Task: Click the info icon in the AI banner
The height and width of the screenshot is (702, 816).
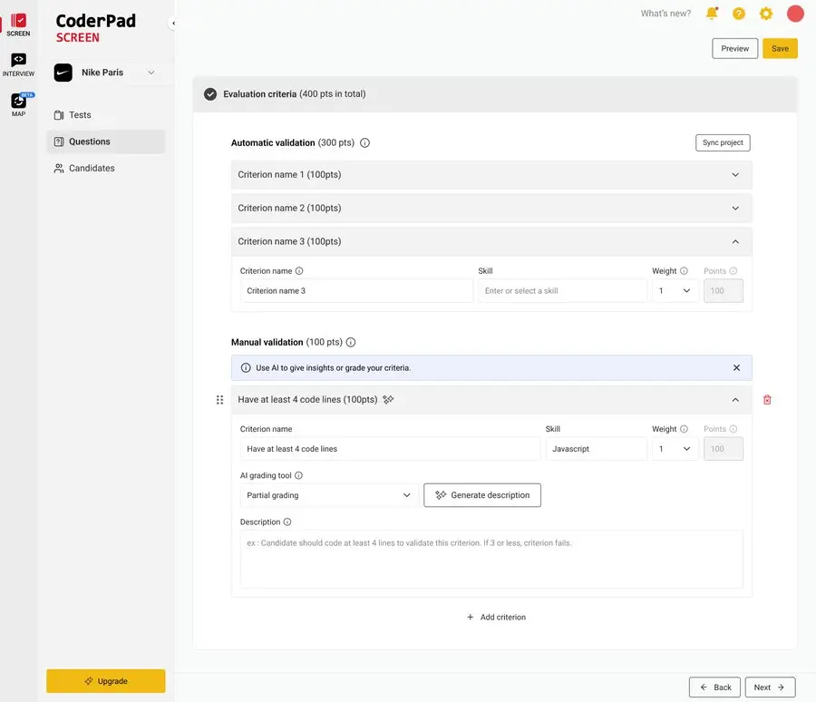Action: pos(246,367)
